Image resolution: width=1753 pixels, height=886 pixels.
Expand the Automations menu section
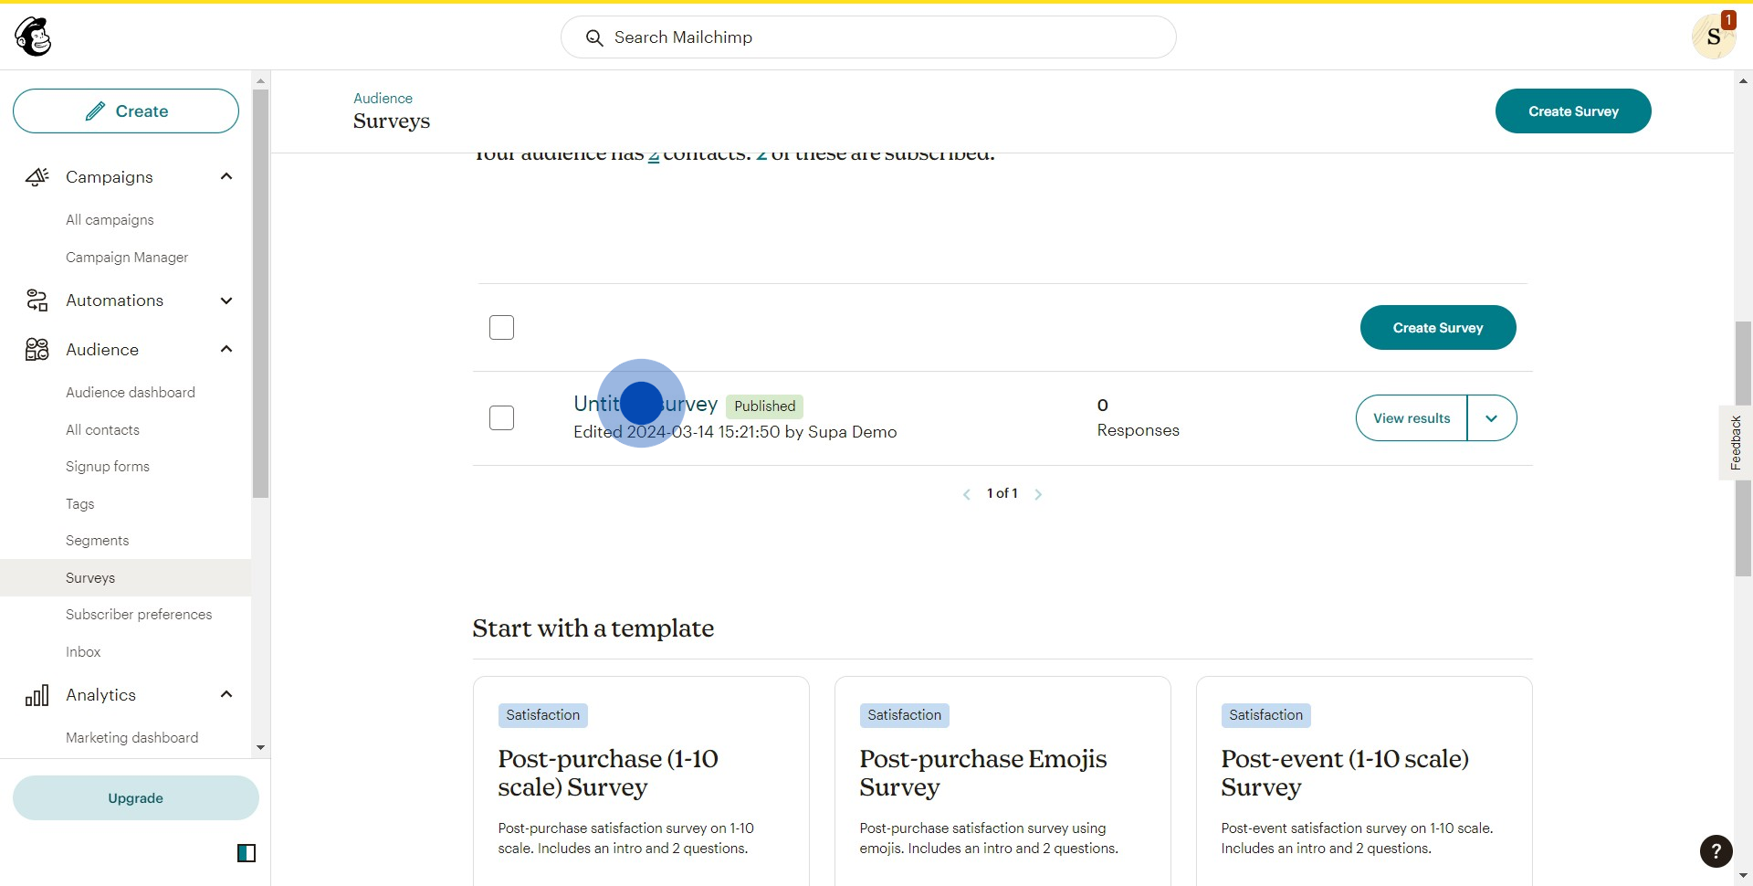click(x=226, y=301)
